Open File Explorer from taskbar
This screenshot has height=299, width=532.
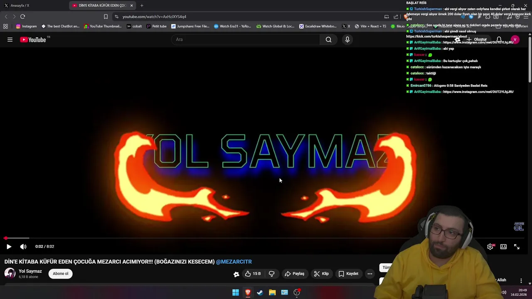coord(272,292)
